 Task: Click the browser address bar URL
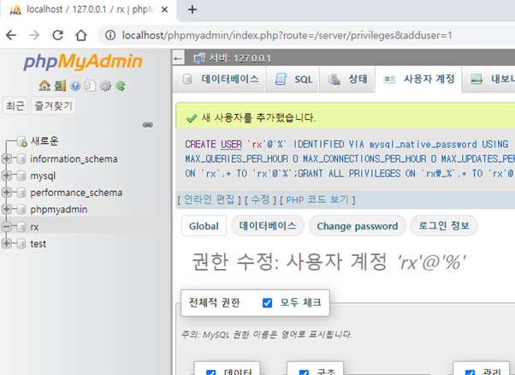[x=287, y=35]
